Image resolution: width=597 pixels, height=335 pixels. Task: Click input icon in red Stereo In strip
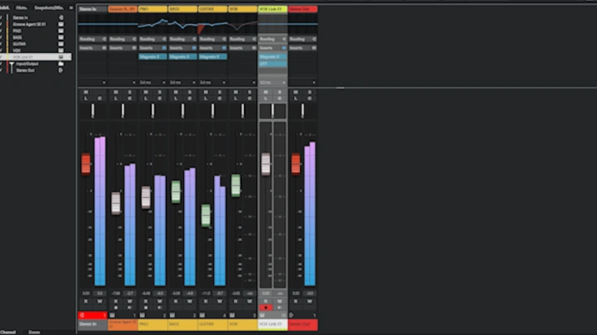pyautogui.click(x=81, y=315)
